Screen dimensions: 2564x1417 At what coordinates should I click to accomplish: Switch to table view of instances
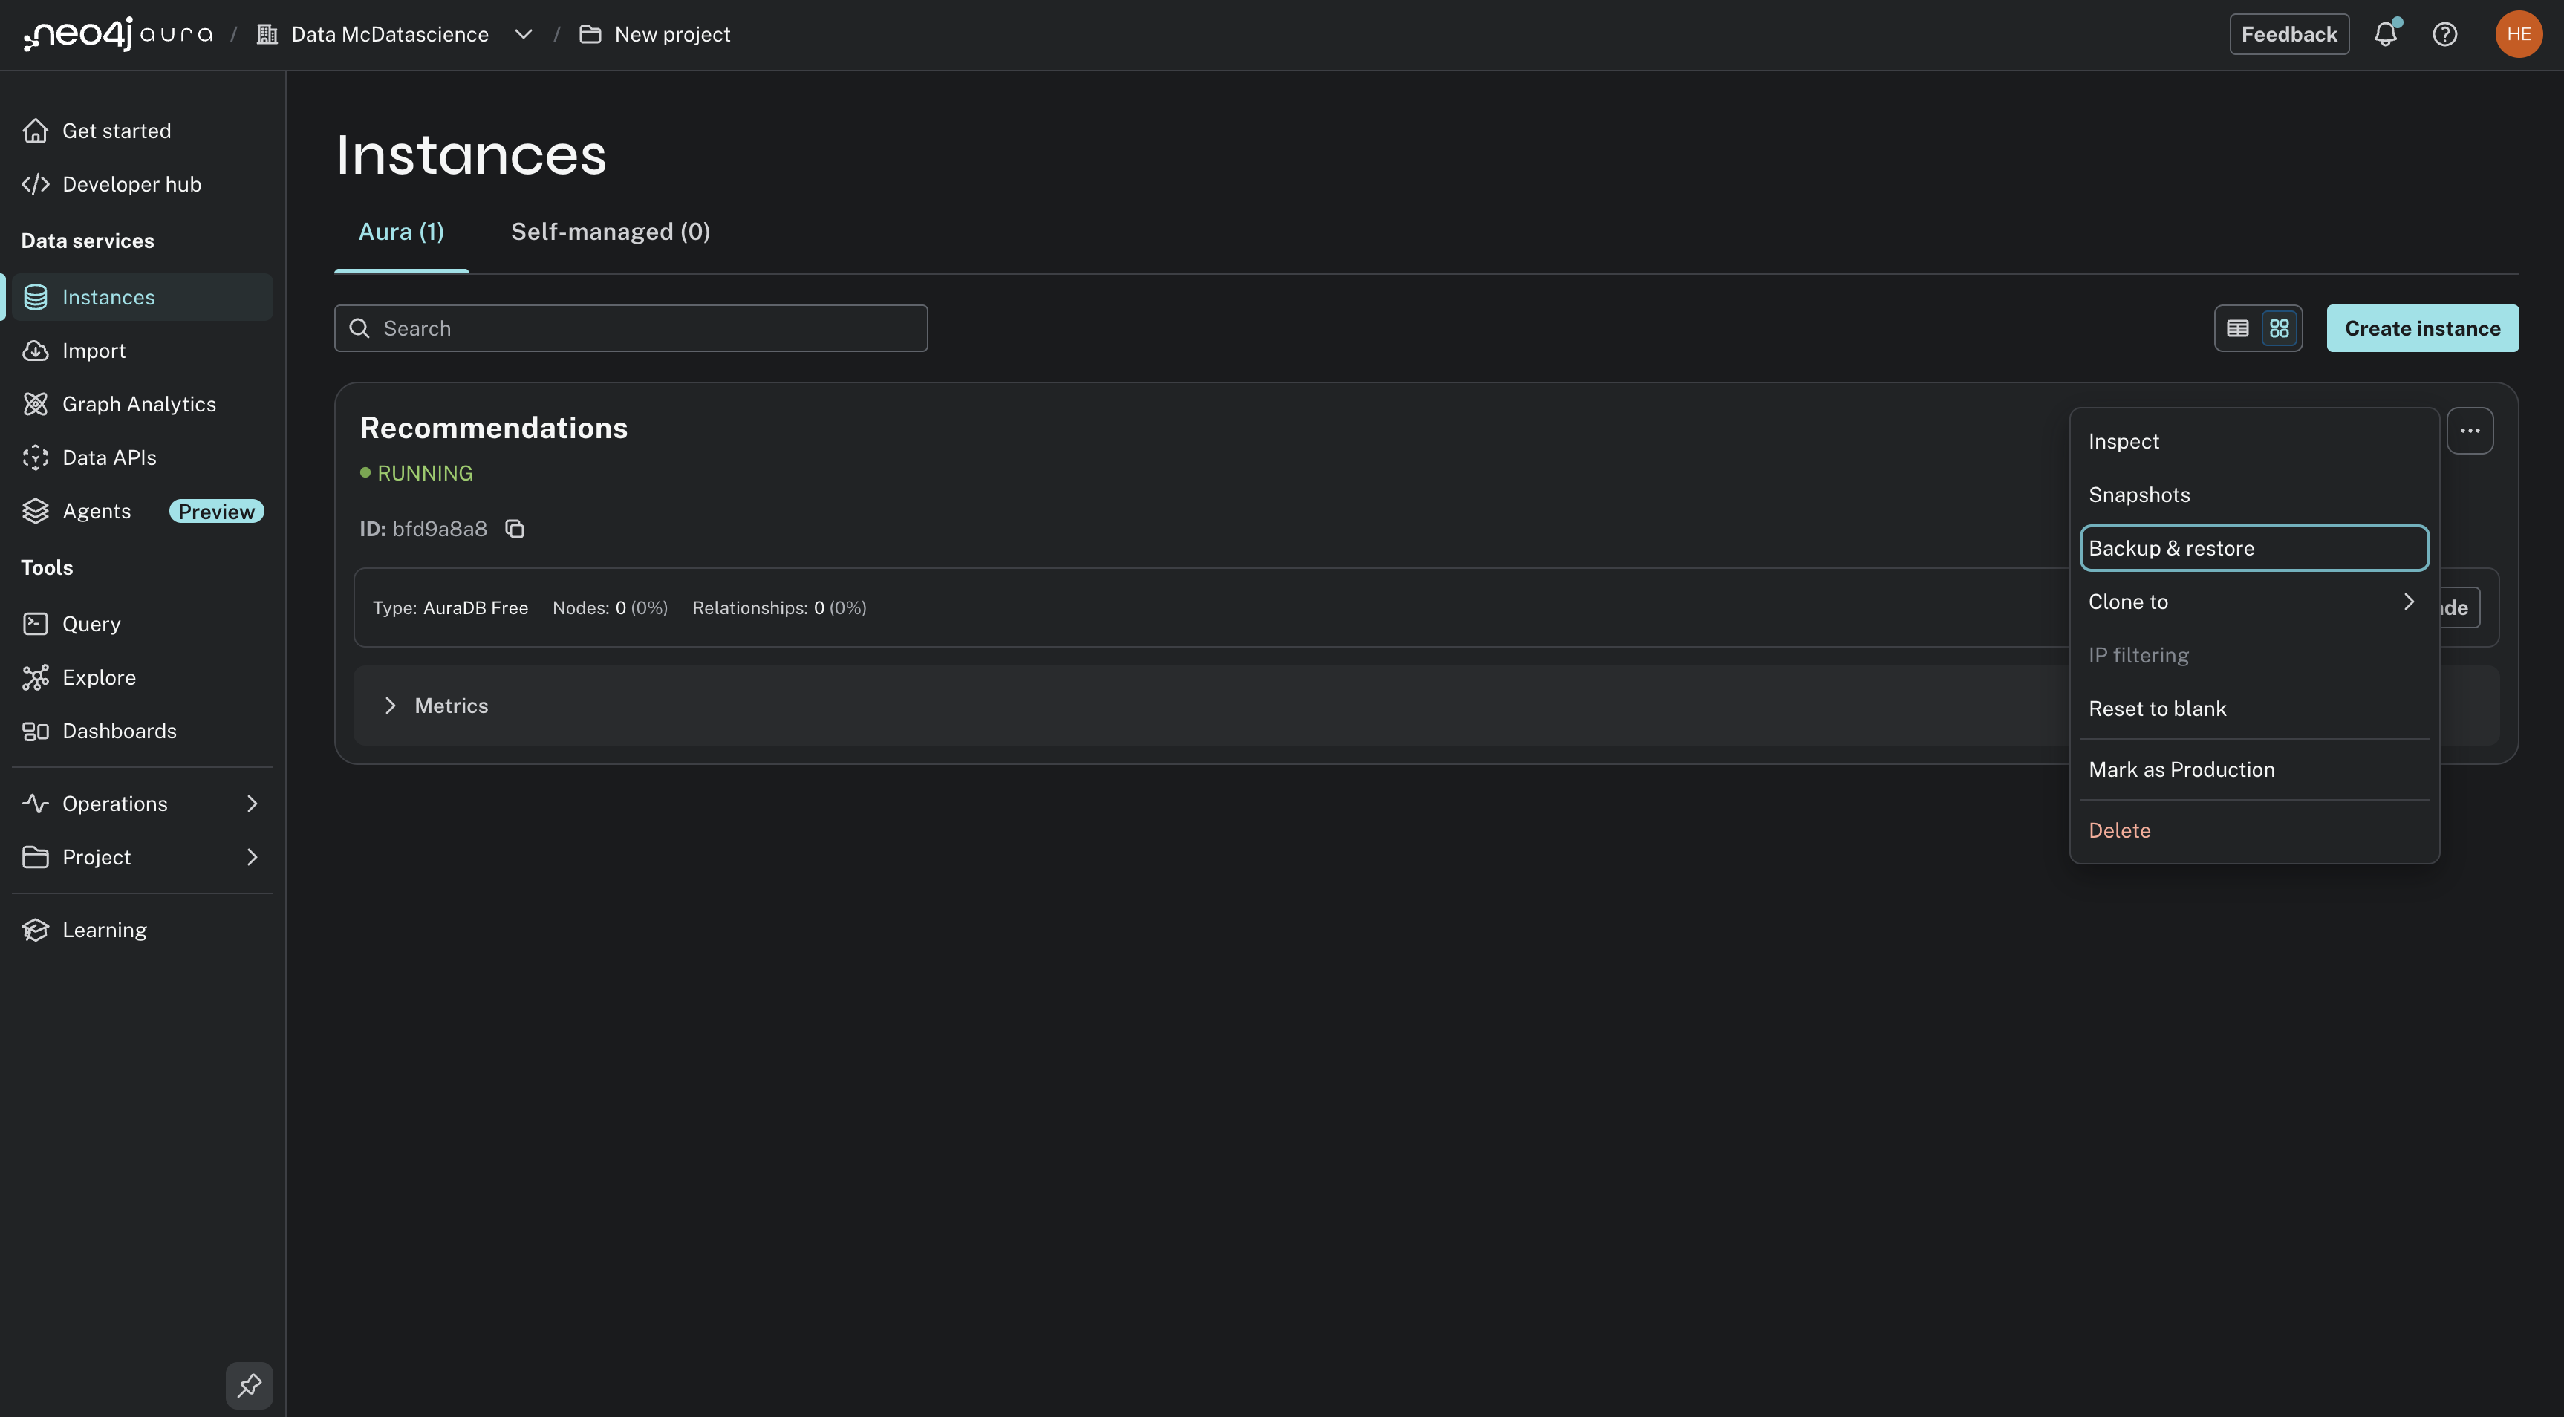coord(2236,328)
